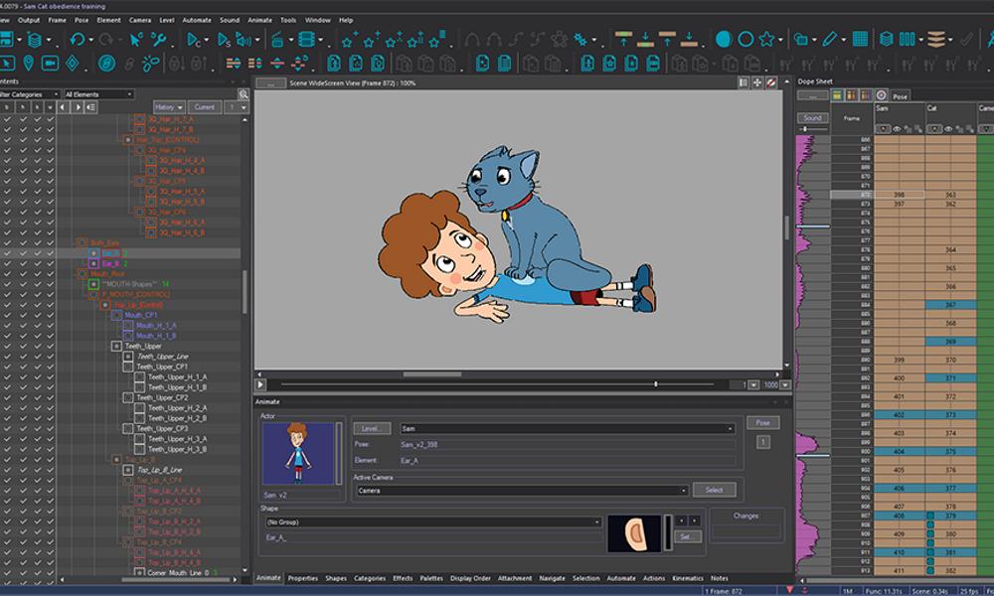Click the Select button beside Camera
This screenshot has height=596, width=994.
(x=715, y=490)
